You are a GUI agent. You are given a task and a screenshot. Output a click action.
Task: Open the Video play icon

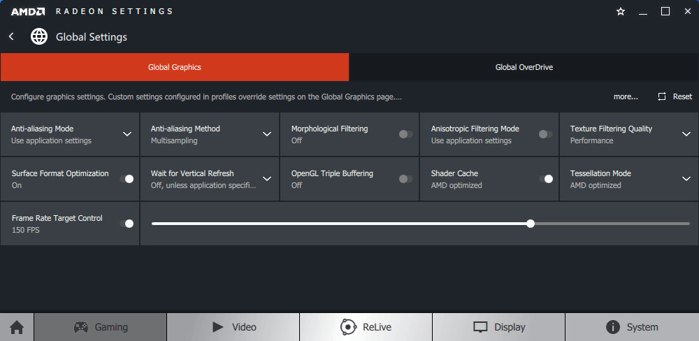217,327
